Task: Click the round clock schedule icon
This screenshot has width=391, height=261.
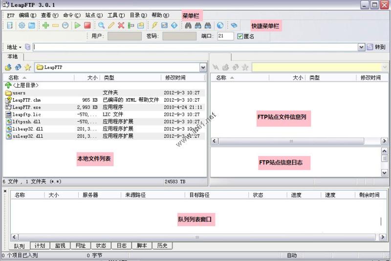Action: coord(65,25)
